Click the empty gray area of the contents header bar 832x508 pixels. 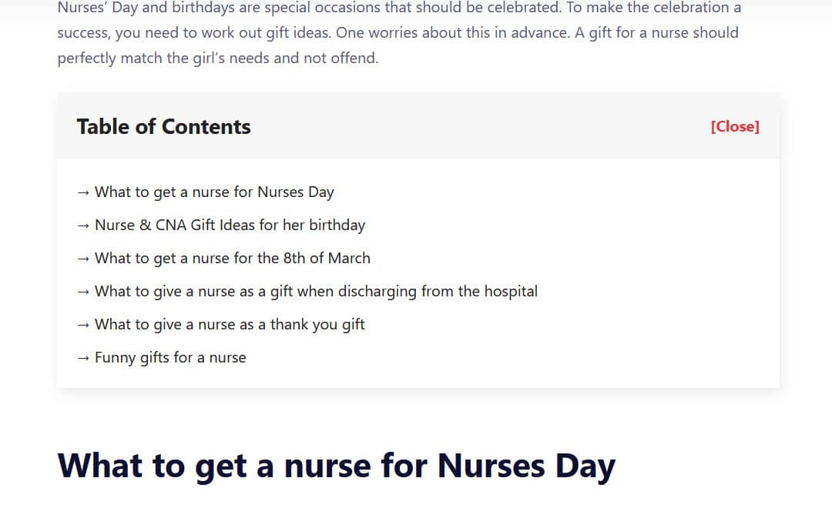coord(478,127)
